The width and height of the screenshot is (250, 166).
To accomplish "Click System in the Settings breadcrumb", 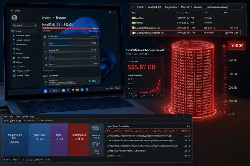I will 46,17.
